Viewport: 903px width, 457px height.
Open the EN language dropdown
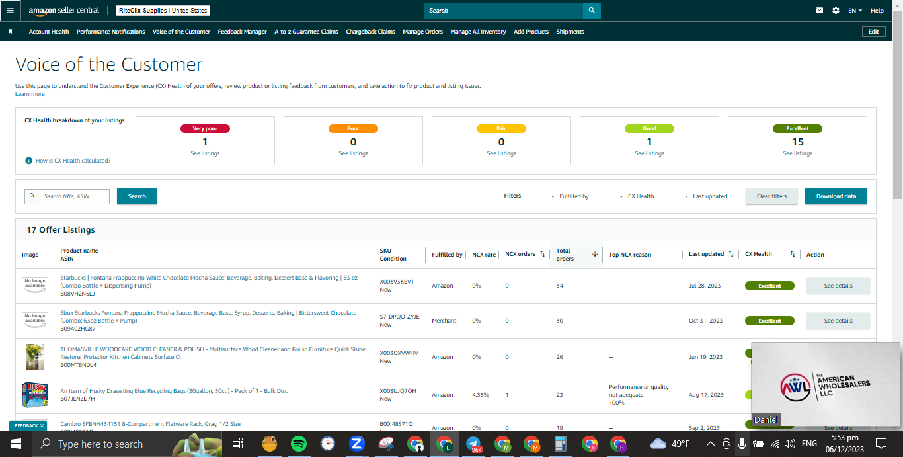point(855,11)
